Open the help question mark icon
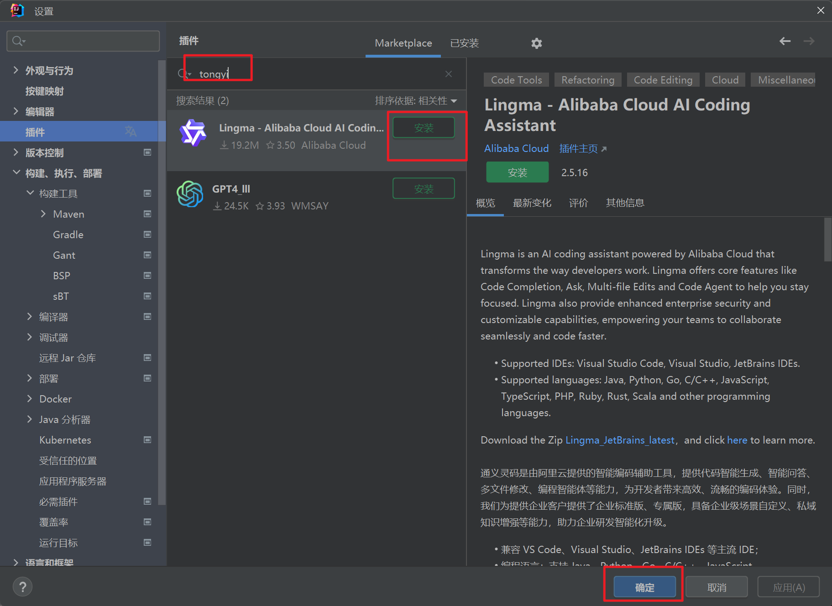The width and height of the screenshot is (832, 606). pos(22,587)
